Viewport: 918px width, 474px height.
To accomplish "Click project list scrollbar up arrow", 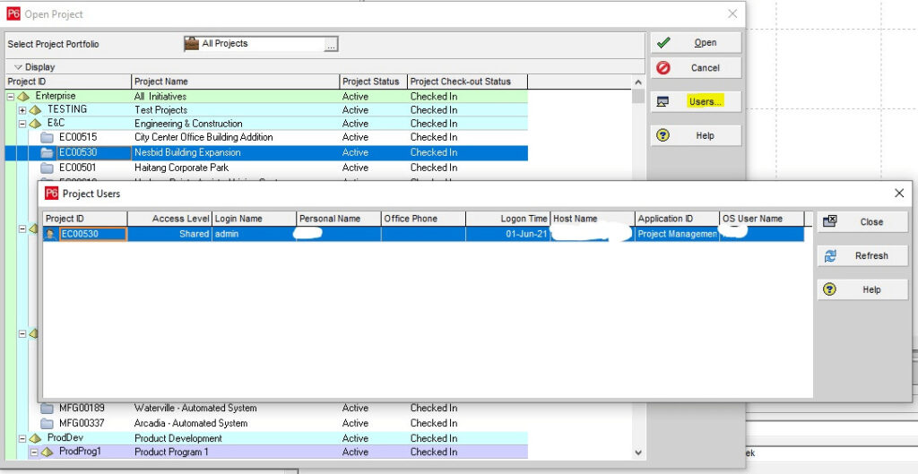I will tap(638, 82).
